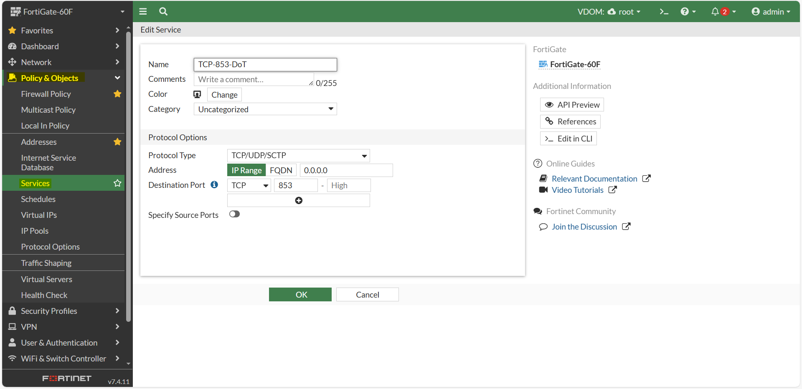This screenshot has height=389, width=802.
Task: Click the FortiGate-60F device icon in right panel
Action: [x=543, y=64]
